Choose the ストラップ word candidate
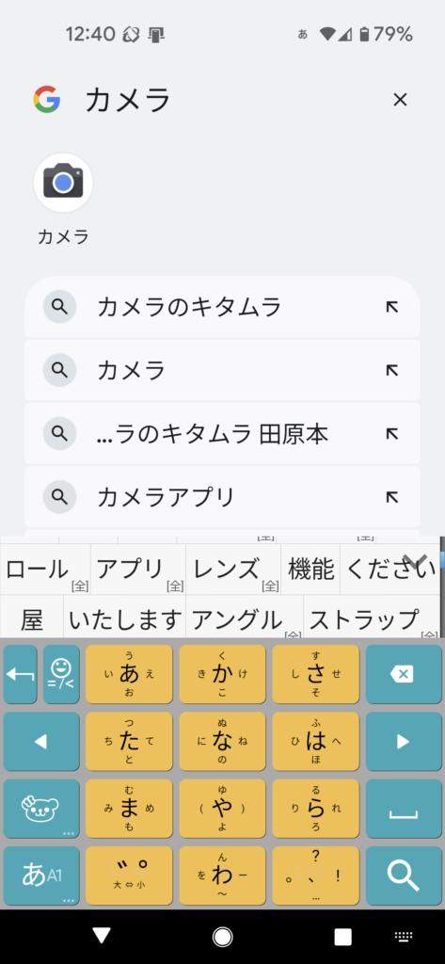This screenshot has height=964, width=445. (372, 619)
